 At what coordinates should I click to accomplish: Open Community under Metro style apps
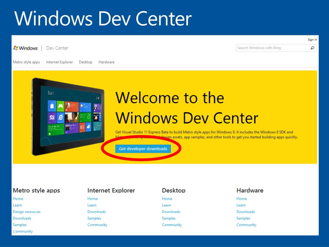(x=23, y=231)
